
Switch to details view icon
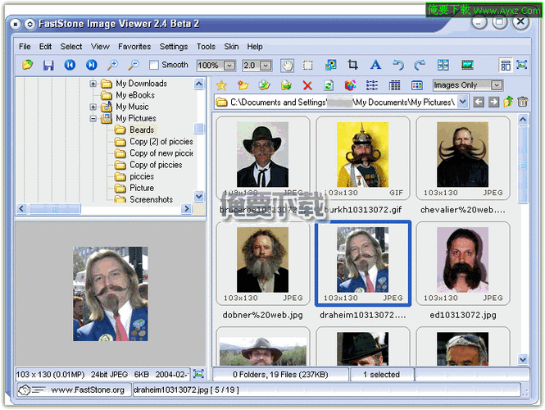pyautogui.click(x=394, y=85)
